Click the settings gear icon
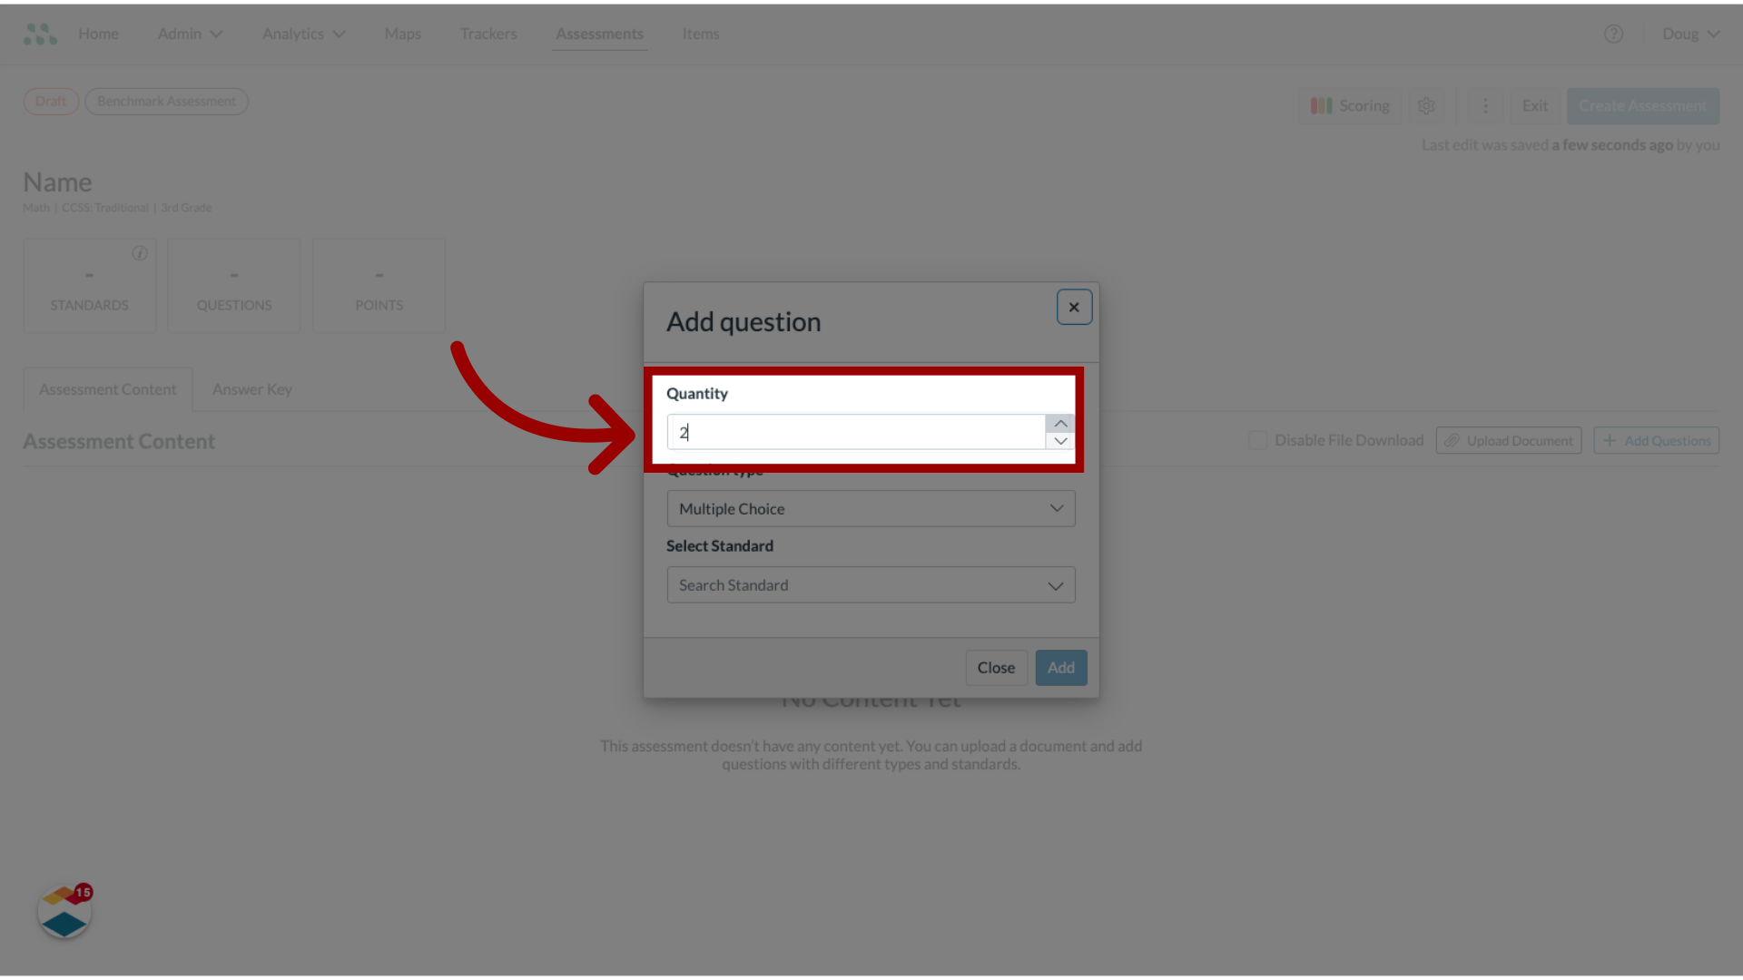The image size is (1743, 980). tap(1427, 105)
